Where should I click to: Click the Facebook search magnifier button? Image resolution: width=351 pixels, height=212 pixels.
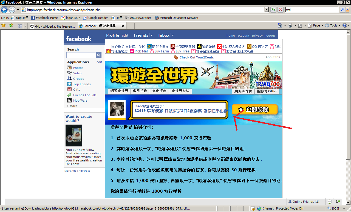point(98,55)
